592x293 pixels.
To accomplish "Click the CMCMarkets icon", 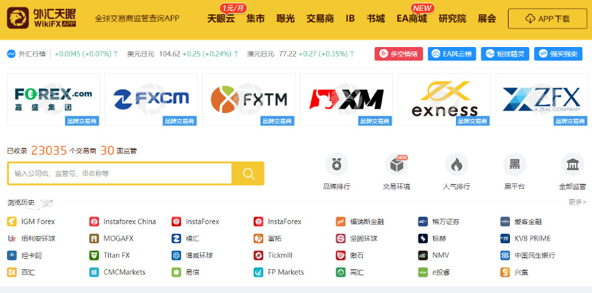I will [x=94, y=272].
